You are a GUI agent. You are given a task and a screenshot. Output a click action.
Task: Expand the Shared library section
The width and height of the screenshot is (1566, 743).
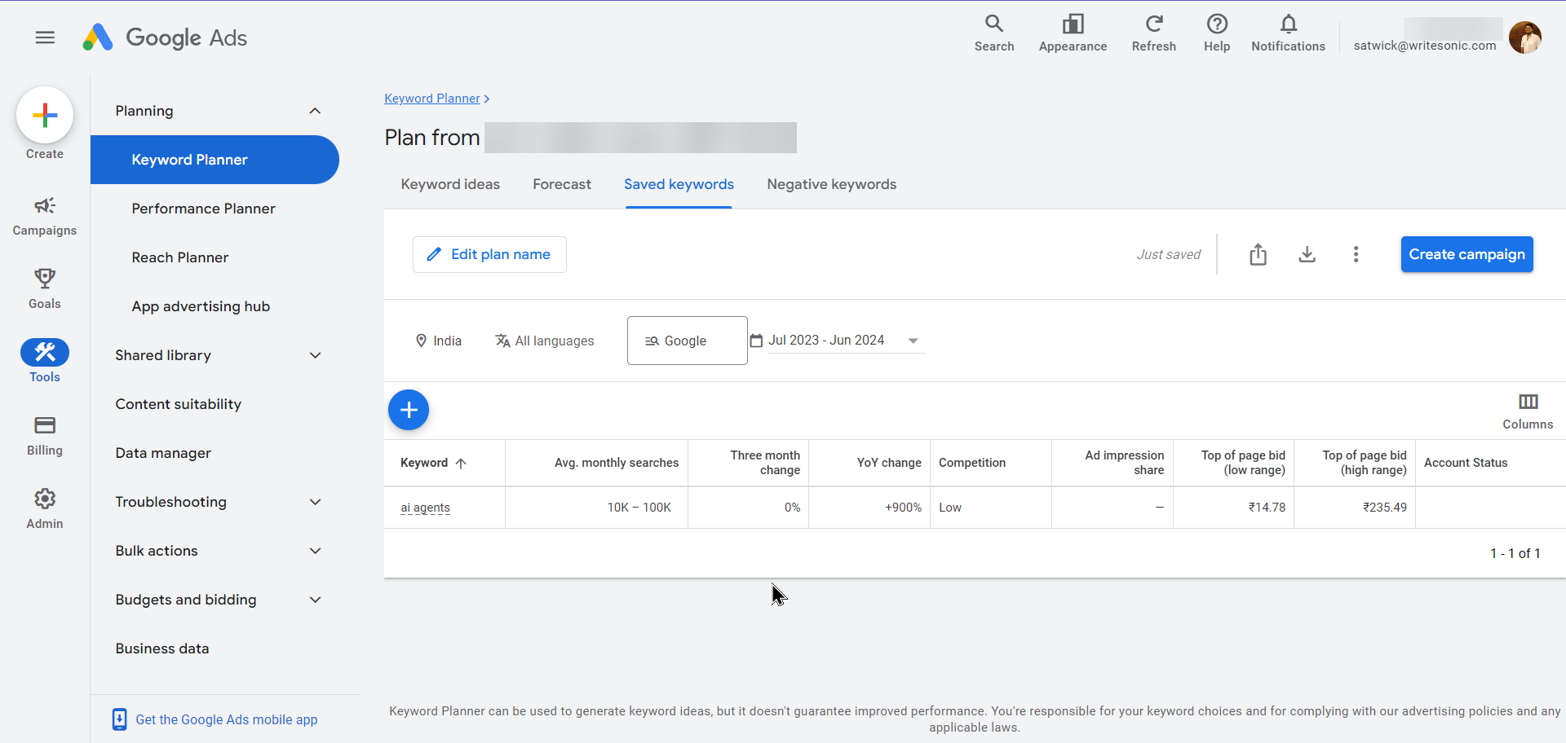pyautogui.click(x=315, y=355)
